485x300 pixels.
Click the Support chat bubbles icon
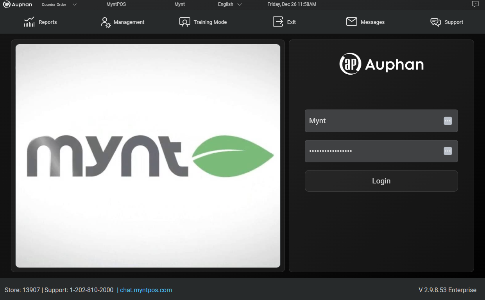point(436,22)
